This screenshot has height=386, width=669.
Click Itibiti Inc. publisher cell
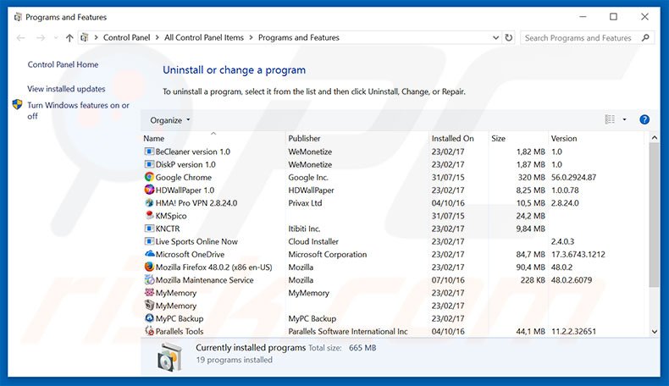[x=304, y=229]
